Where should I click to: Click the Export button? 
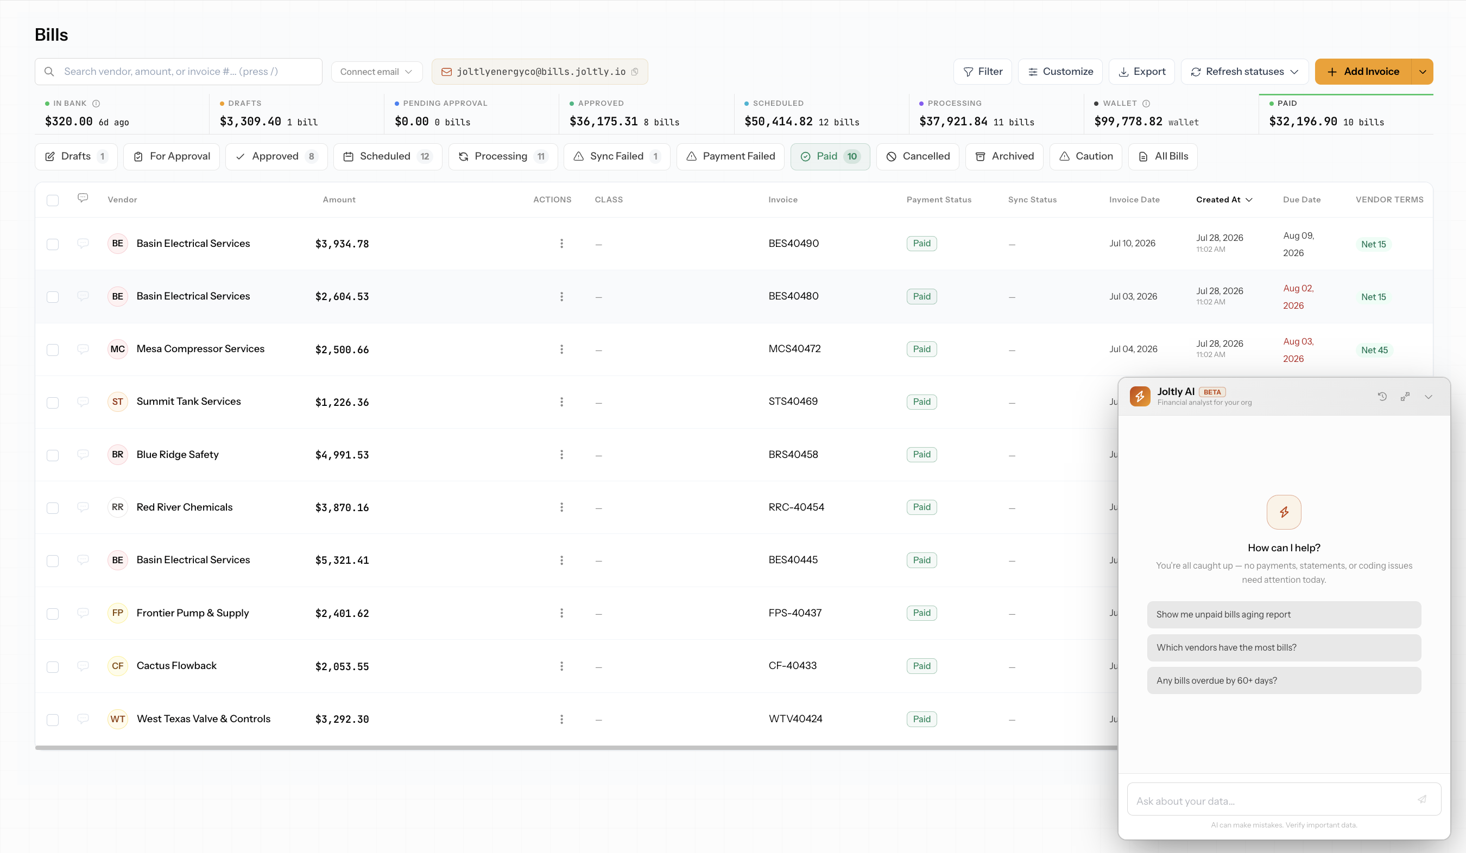(1141, 72)
